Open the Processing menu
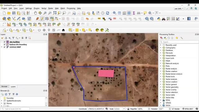This screenshot has width=199, height=112. [x=71, y=8]
